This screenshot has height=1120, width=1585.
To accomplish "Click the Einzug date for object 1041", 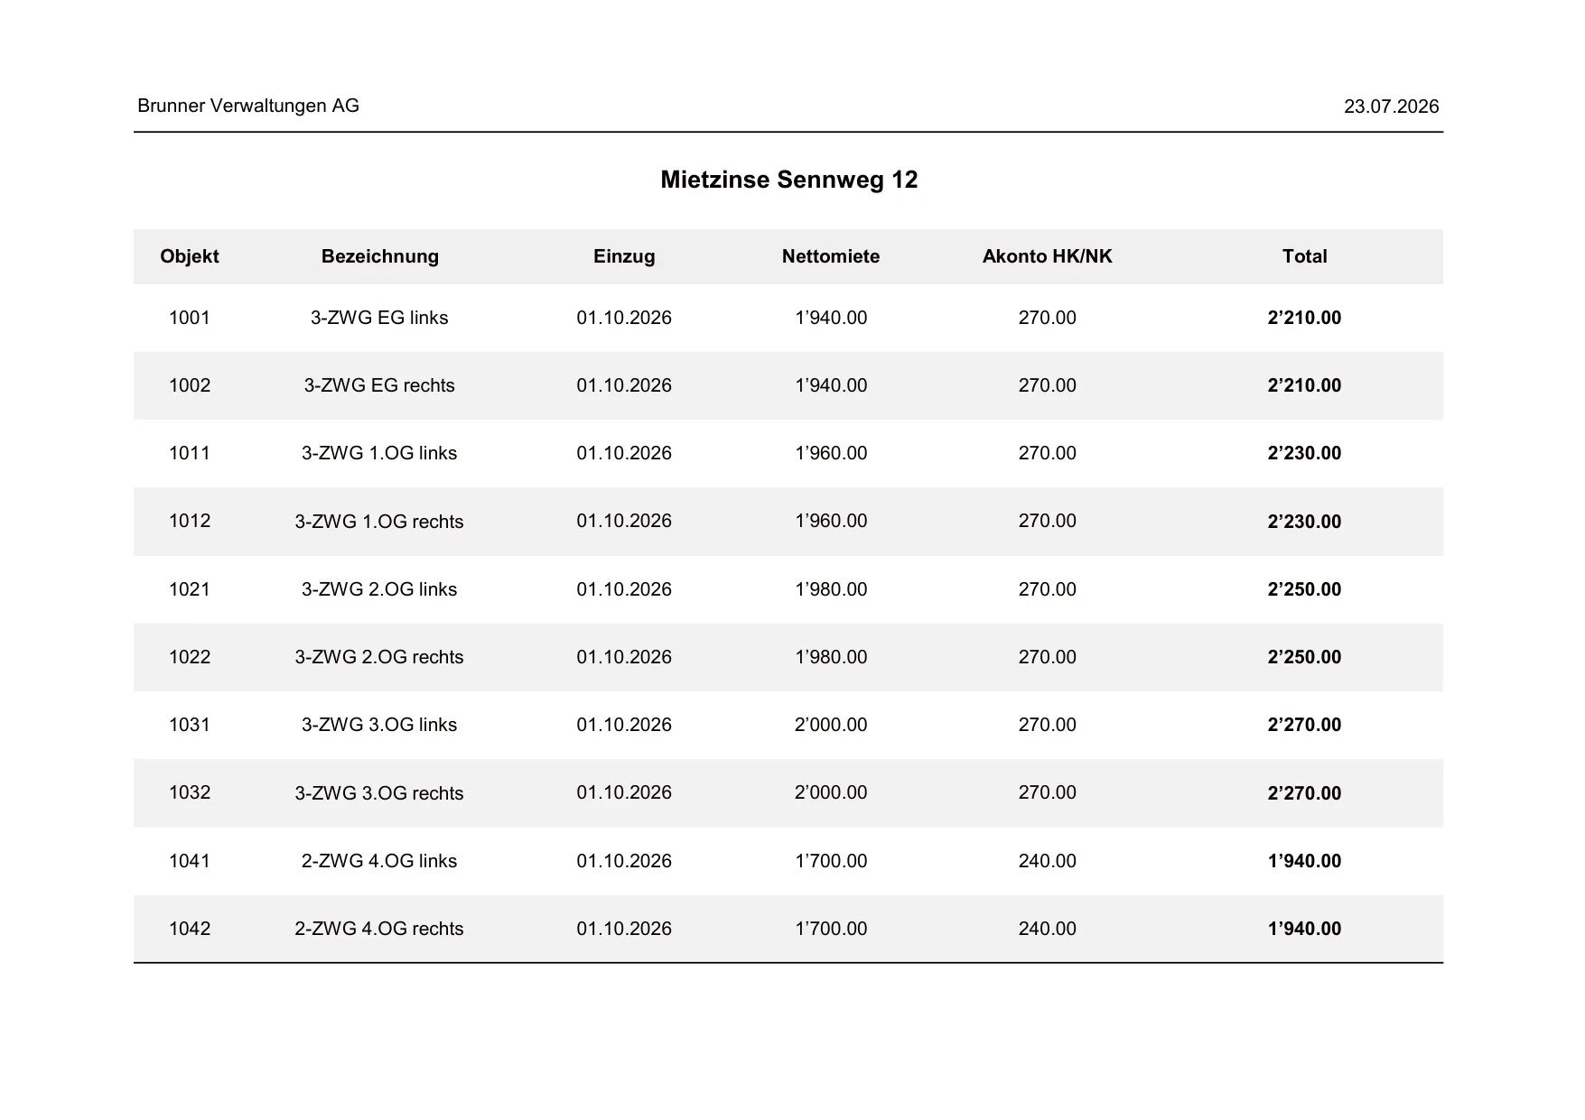I will 624,861.
